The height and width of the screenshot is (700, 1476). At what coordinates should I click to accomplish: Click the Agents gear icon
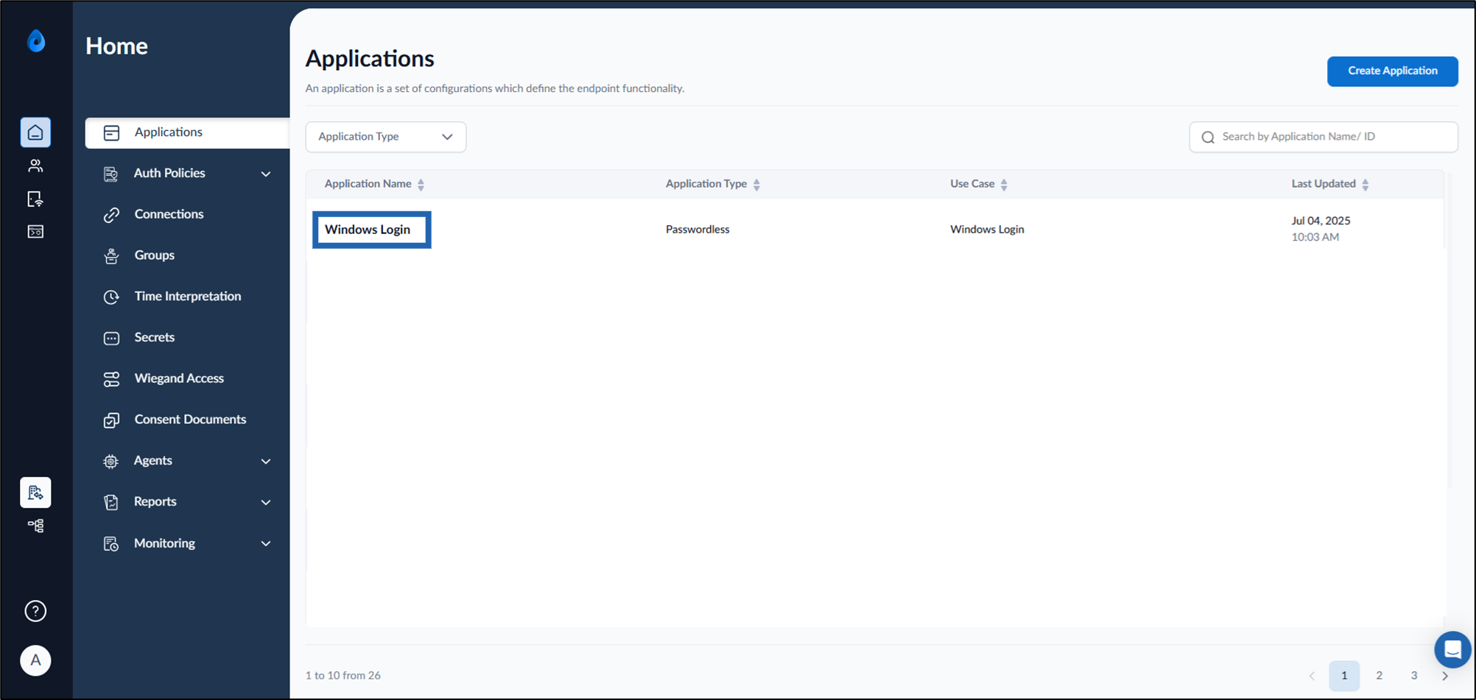click(x=110, y=462)
